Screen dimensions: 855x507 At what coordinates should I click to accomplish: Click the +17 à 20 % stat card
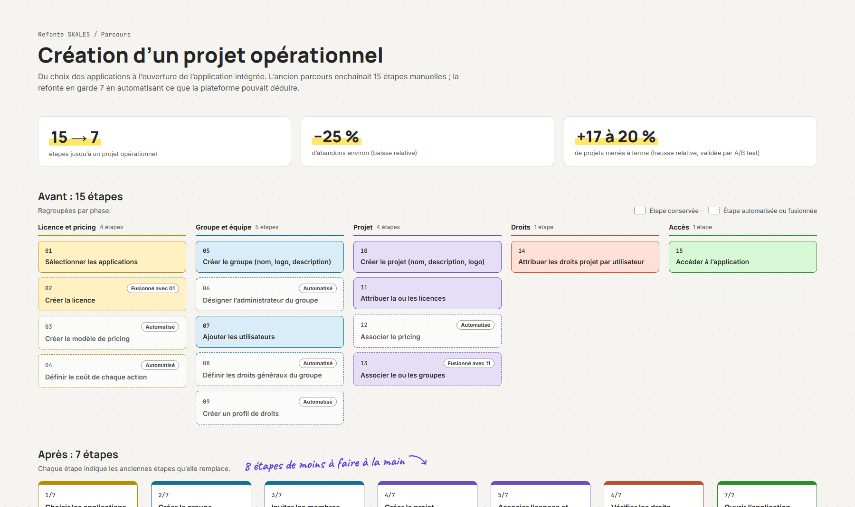pos(690,141)
